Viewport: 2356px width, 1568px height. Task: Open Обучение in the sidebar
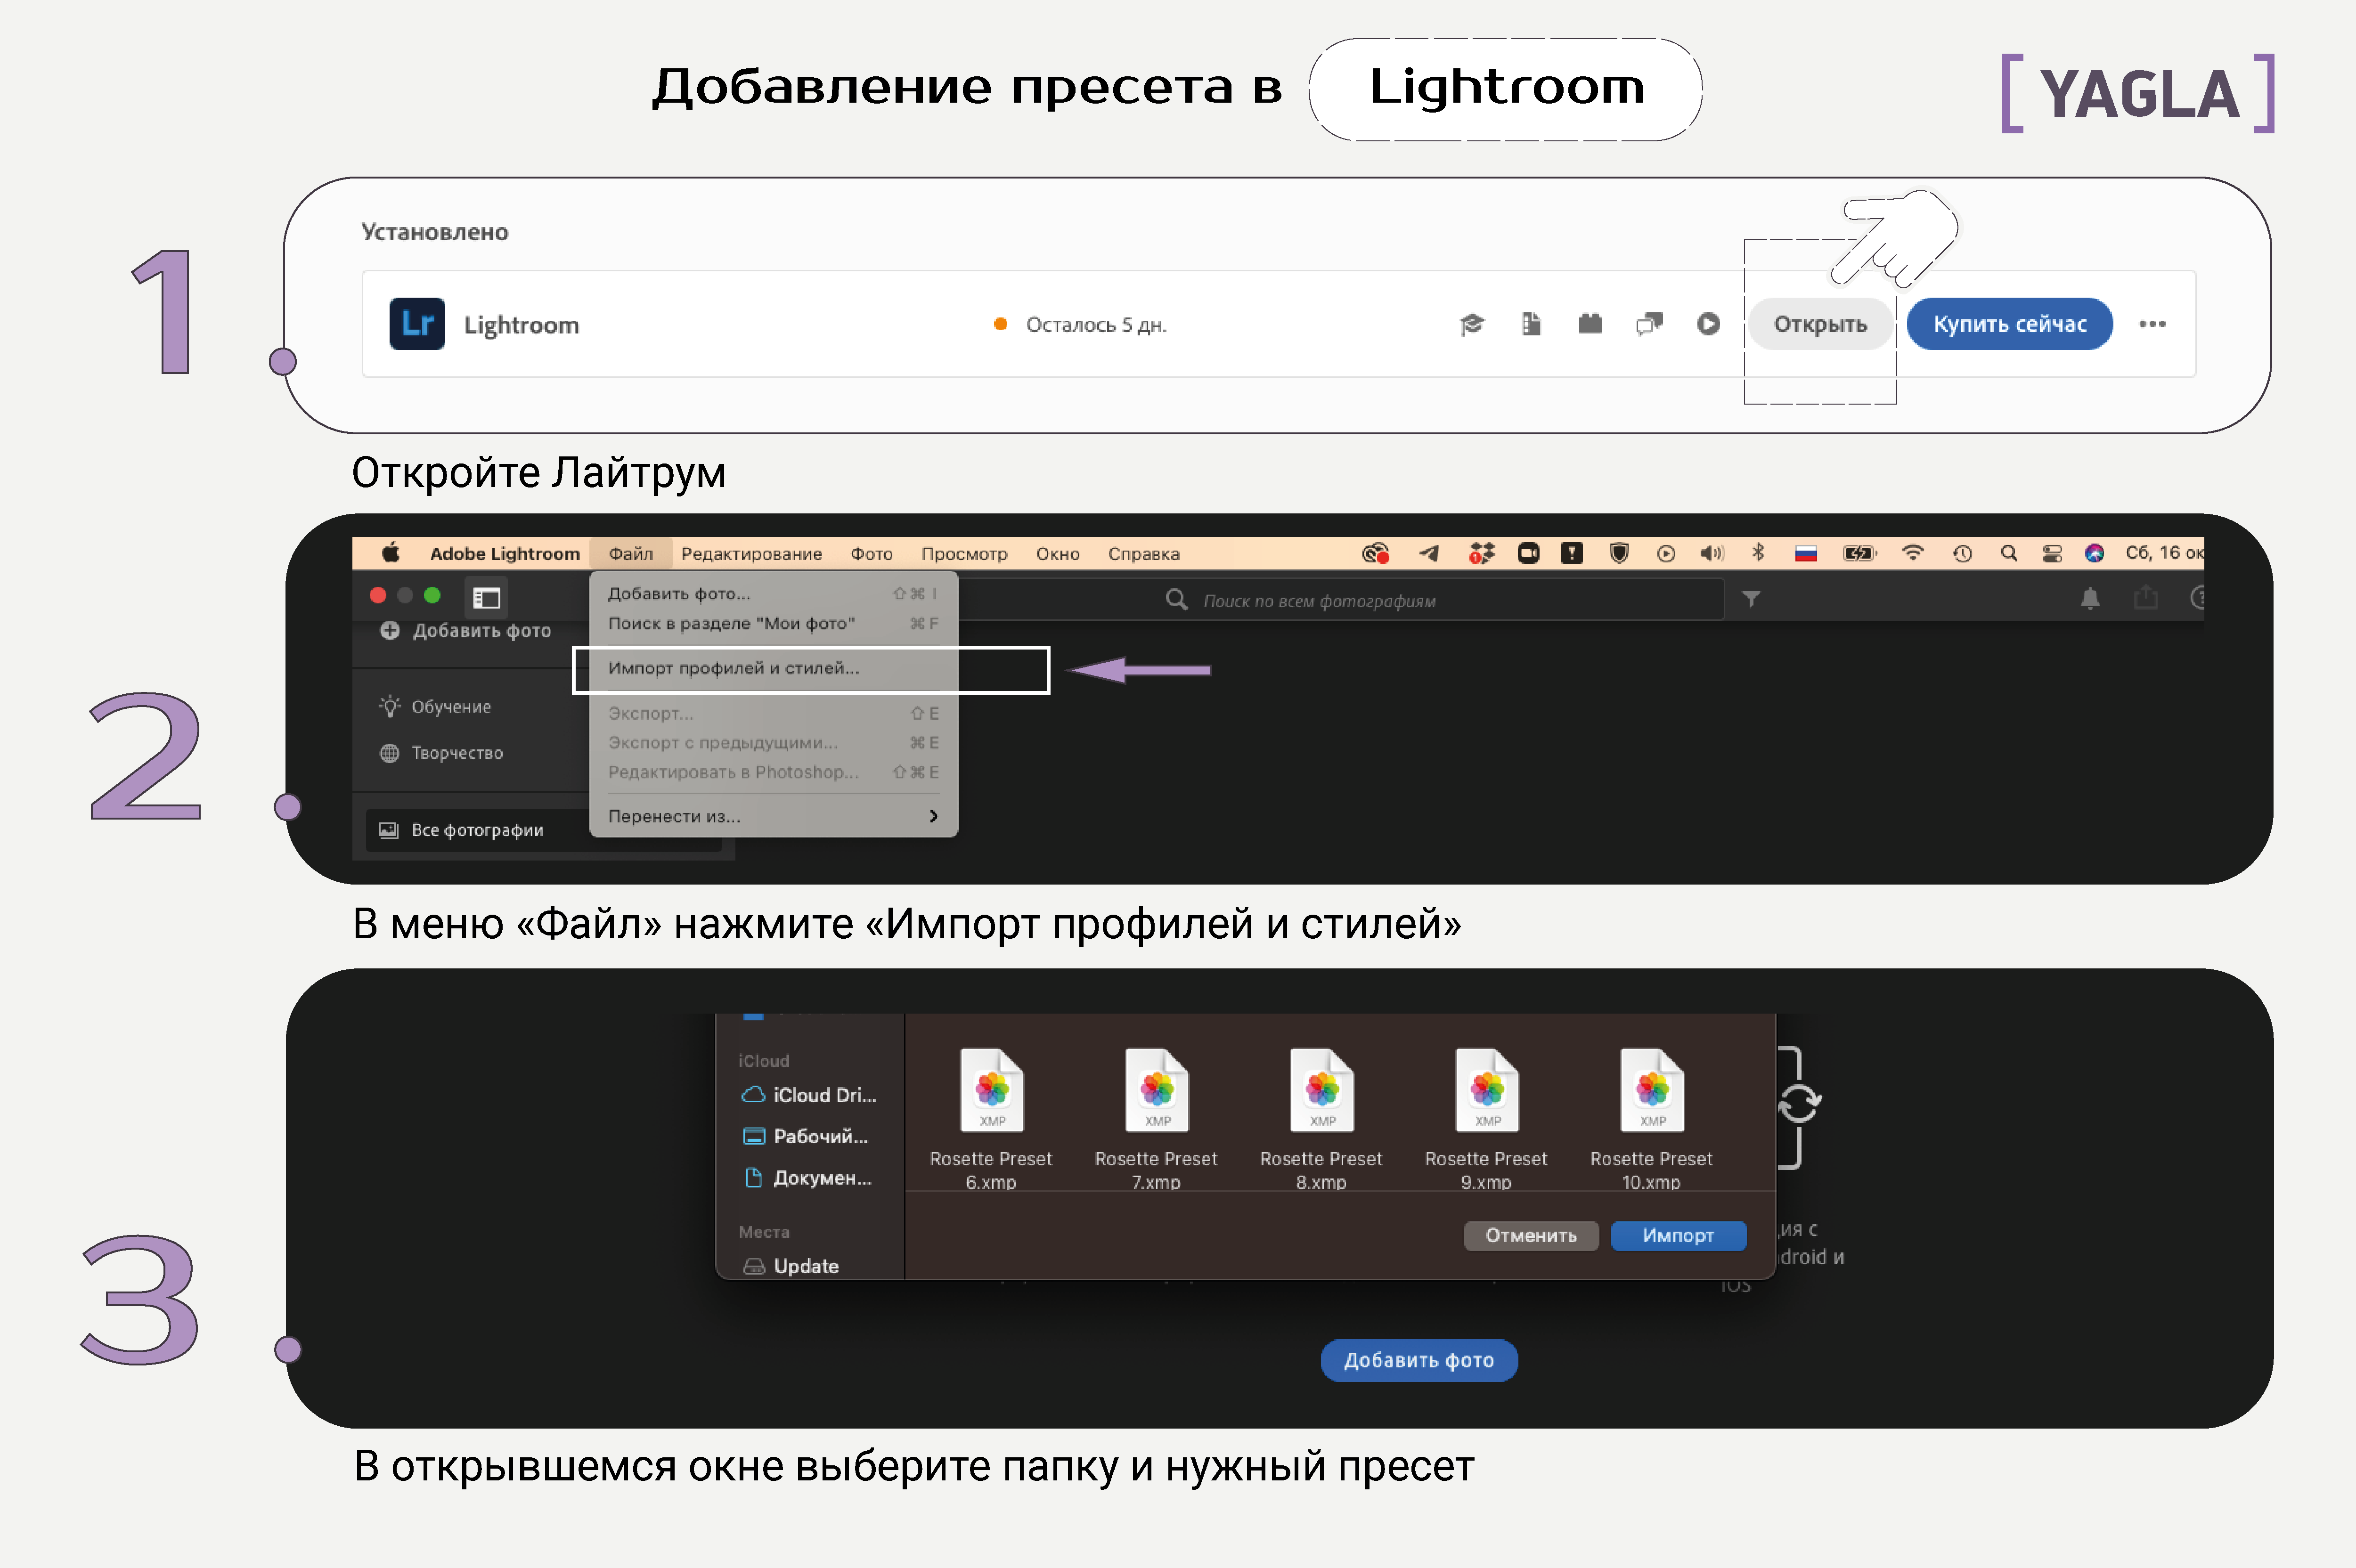point(435,706)
